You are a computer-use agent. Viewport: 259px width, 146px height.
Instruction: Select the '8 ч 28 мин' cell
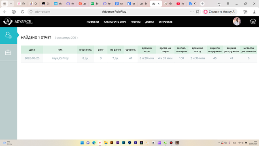pos(147,58)
